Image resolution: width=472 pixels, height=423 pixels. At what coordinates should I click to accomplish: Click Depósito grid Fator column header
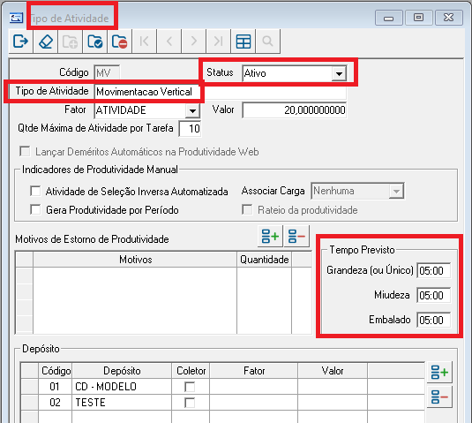pyautogui.click(x=254, y=371)
